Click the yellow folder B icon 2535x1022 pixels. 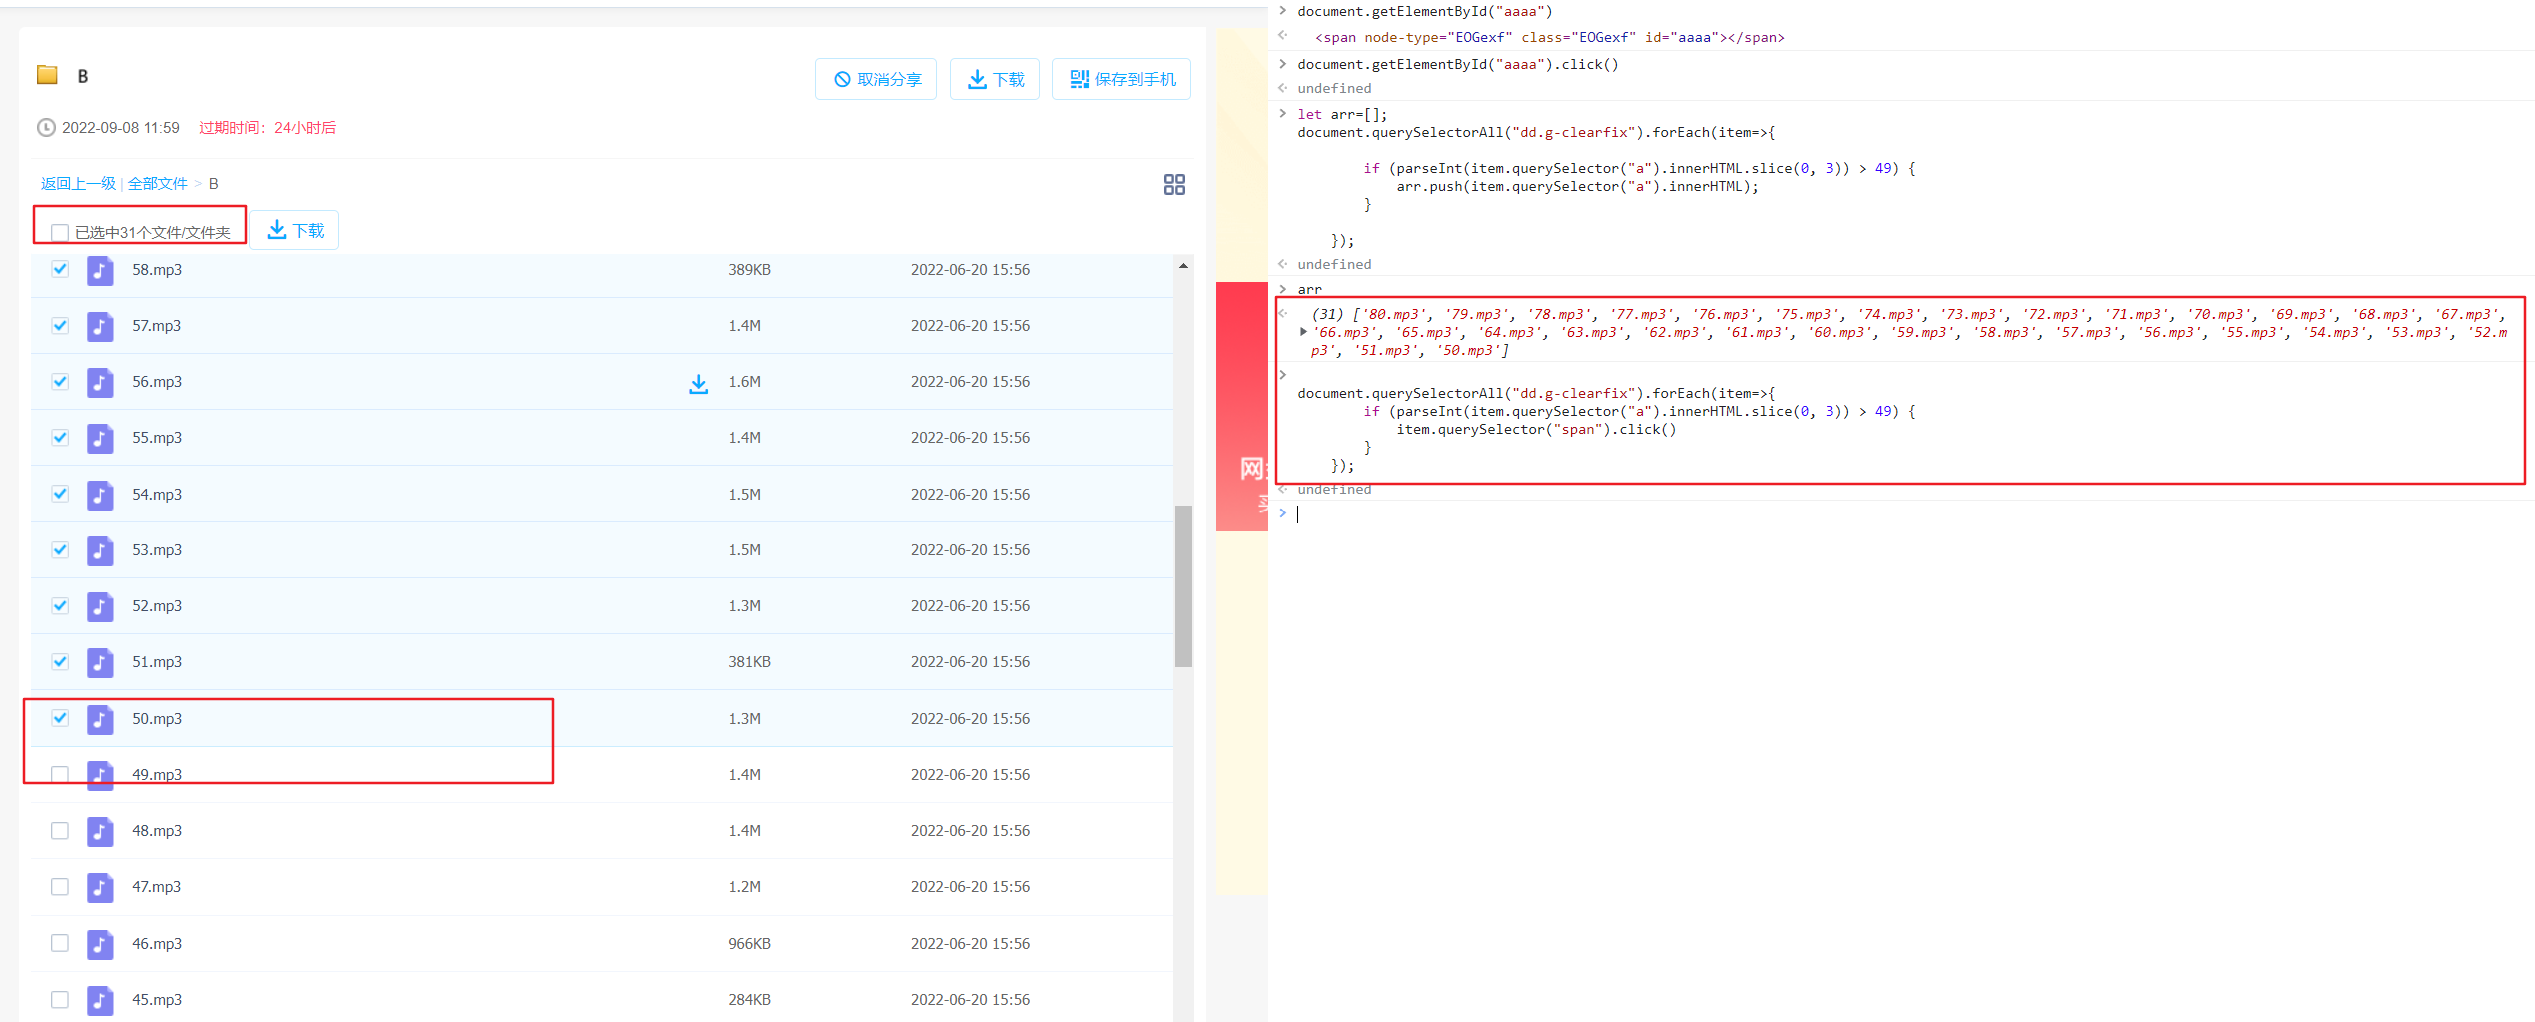click(47, 75)
